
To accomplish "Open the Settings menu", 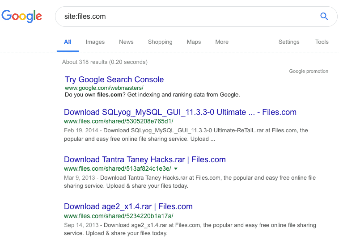I will 289,42.
